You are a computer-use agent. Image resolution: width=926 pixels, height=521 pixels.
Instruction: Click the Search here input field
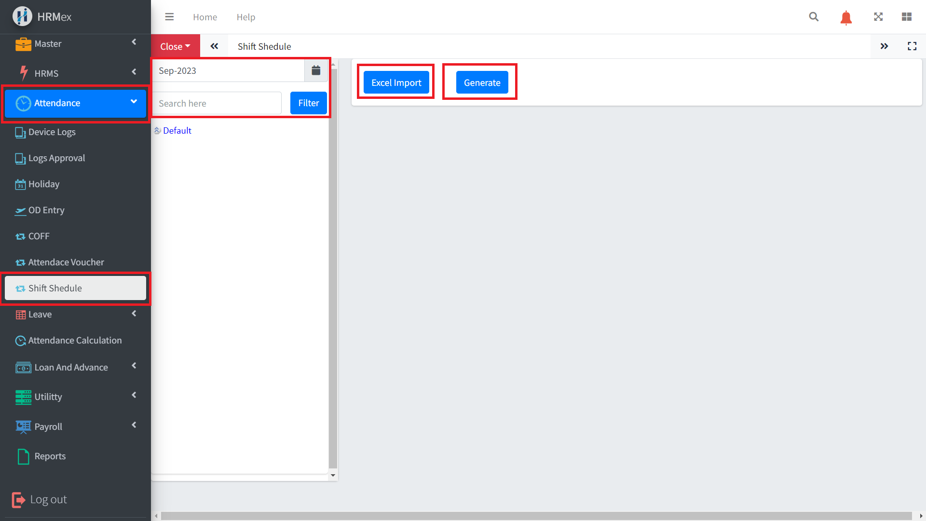pyautogui.click(x=217, y=103)
